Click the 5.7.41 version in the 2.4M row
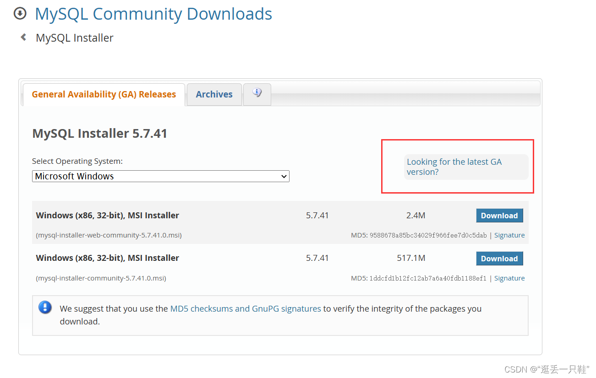This screenshot has height=378, width=596. coord(317,216)
